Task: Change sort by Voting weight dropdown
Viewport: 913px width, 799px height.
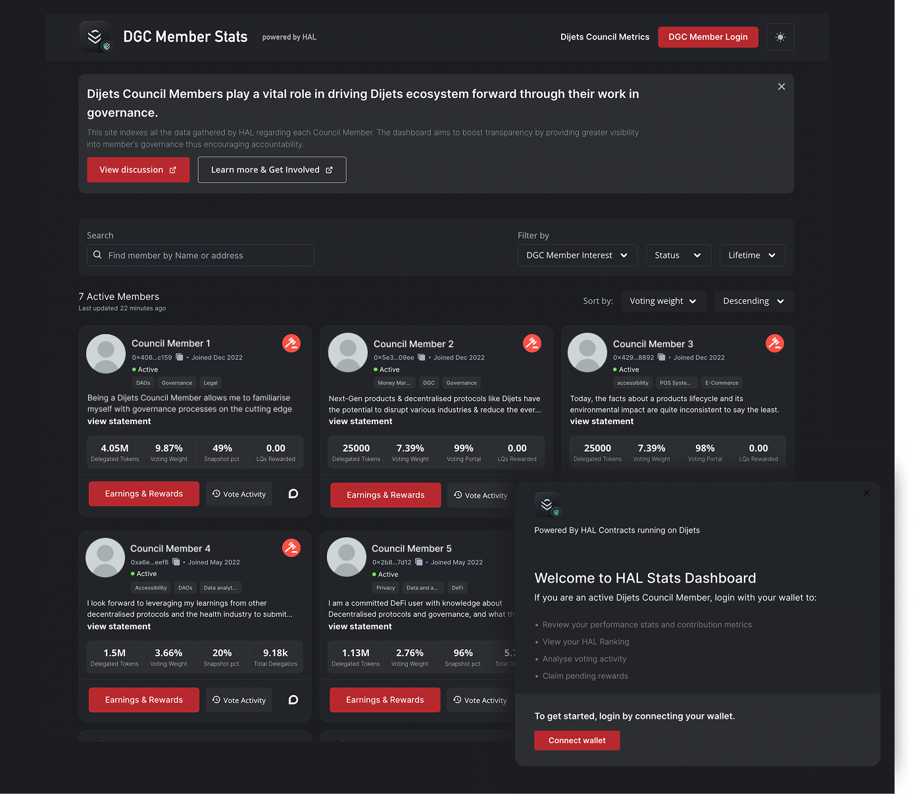Action: coord(663,301)
